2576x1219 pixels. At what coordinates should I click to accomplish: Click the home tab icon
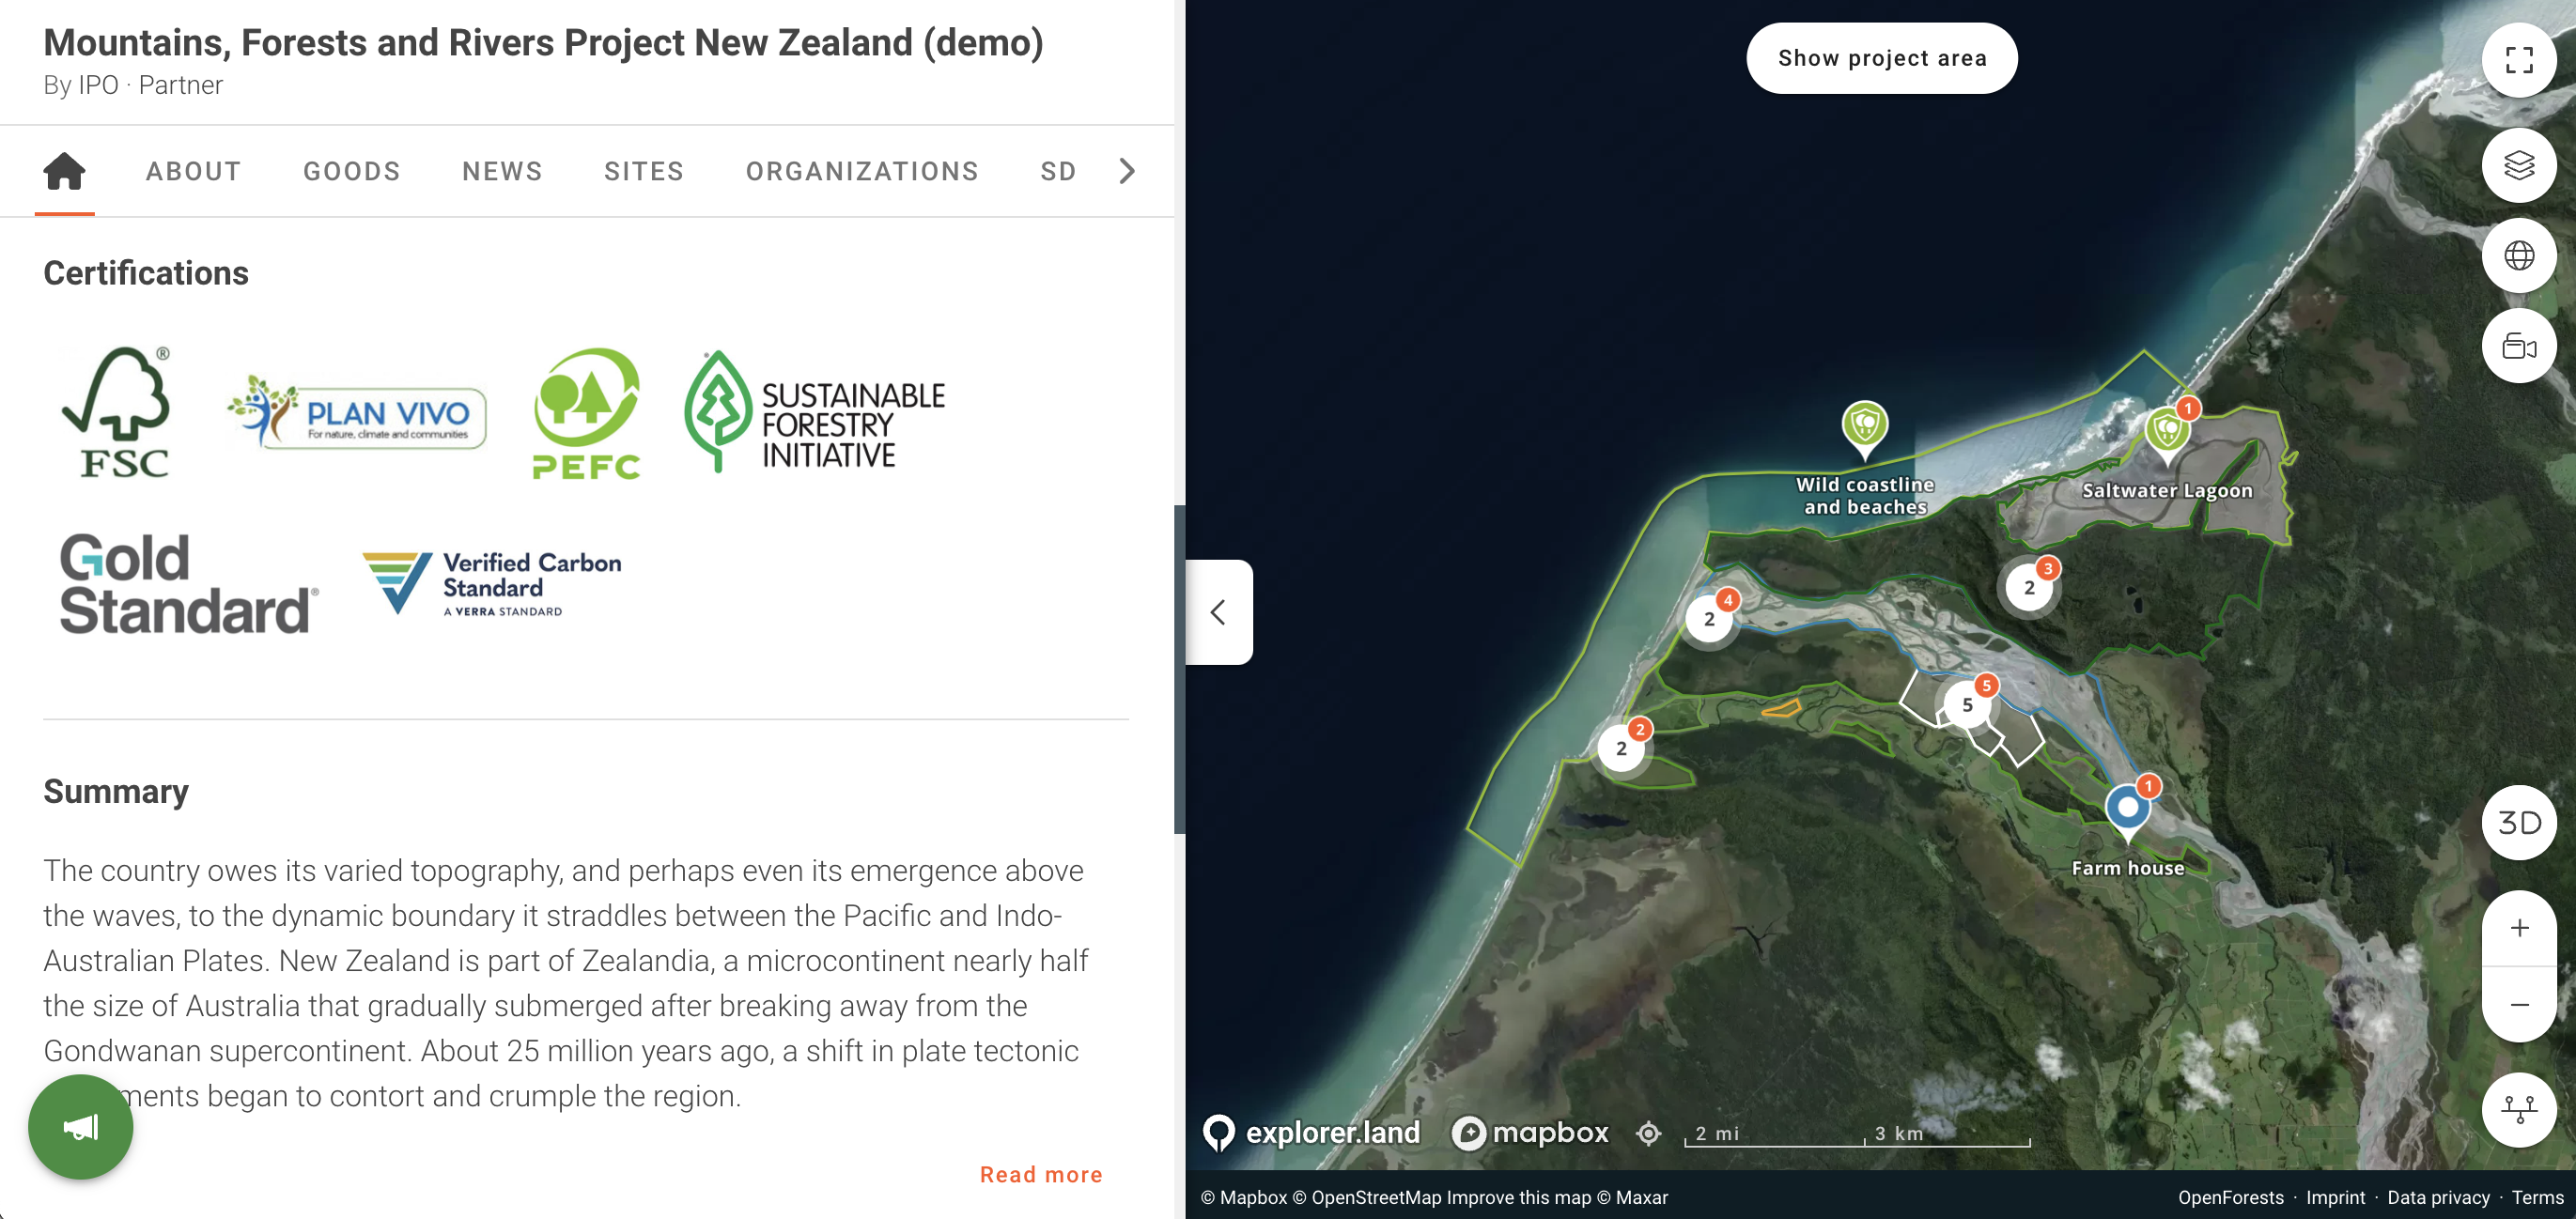pyautogui.click(x=64, y=171)
